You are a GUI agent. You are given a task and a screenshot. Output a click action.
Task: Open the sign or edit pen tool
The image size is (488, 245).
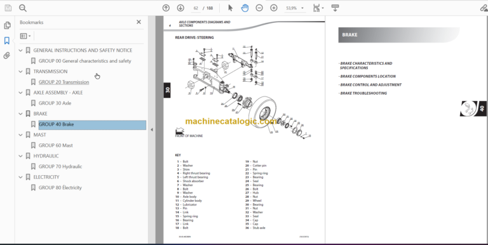click(x=484, y=8)
